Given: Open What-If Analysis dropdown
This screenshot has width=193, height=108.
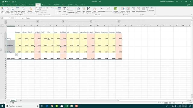Looking at the screenshot, I should 123,10.
